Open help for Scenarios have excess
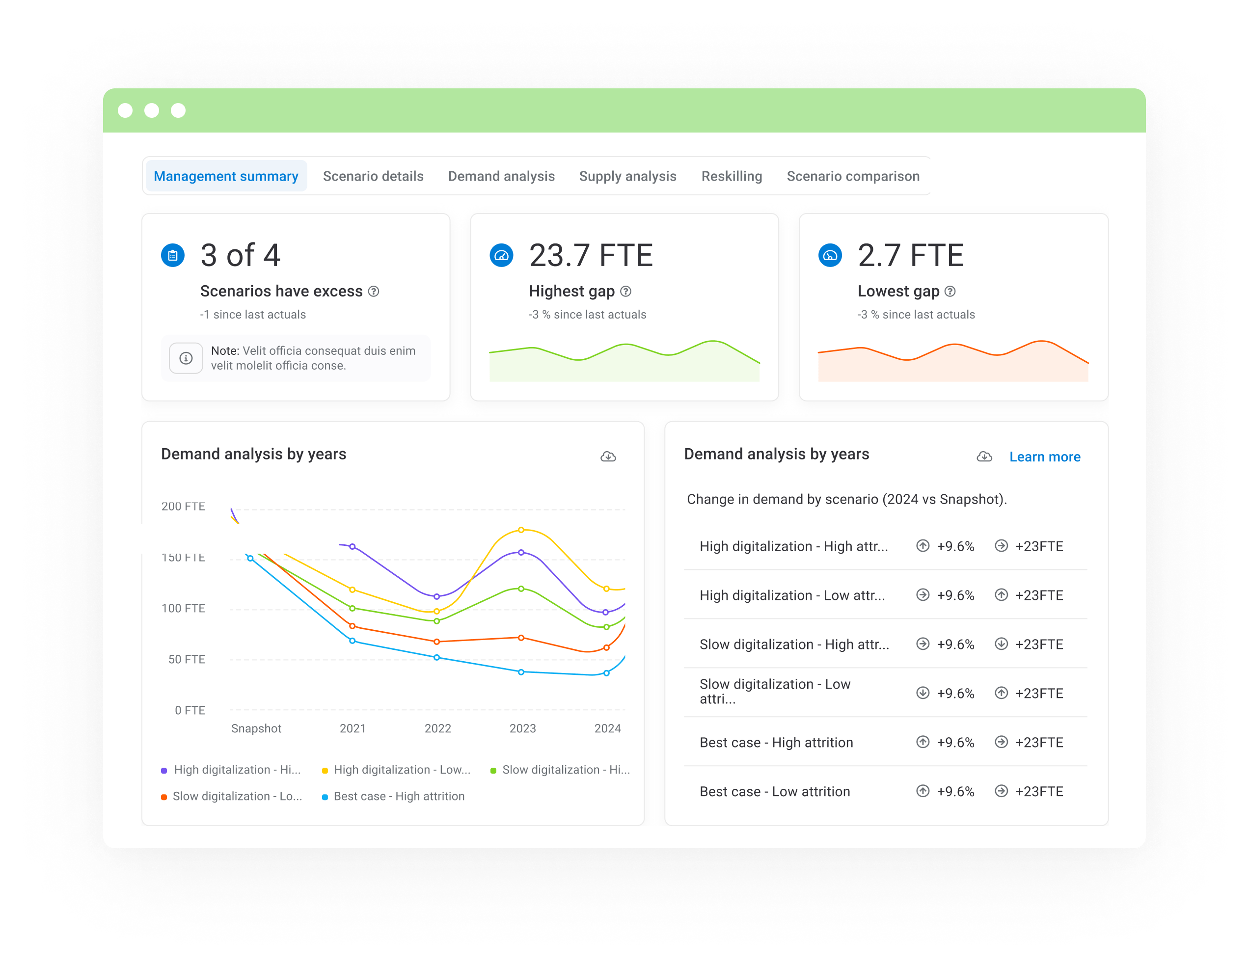 [x=374, y=292]
